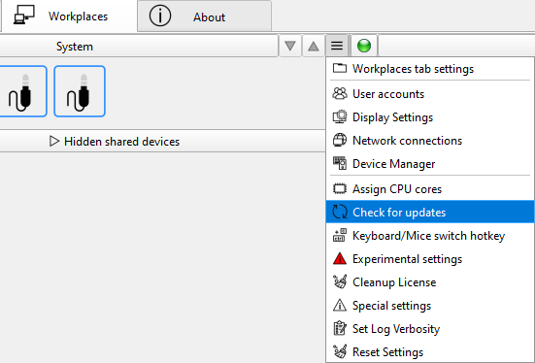Open Keyboard/Mice switch hotkey
Viewport: 535px width, 363px height.
(x=430, y=236)
